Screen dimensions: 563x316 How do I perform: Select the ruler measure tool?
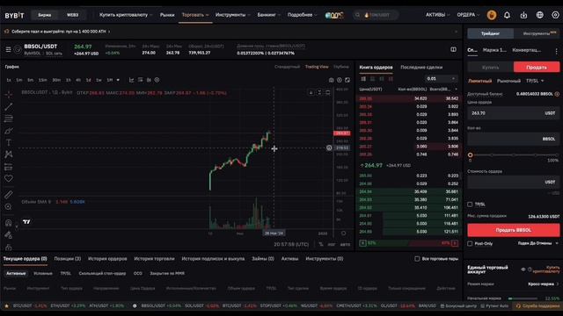click(9, 195)
